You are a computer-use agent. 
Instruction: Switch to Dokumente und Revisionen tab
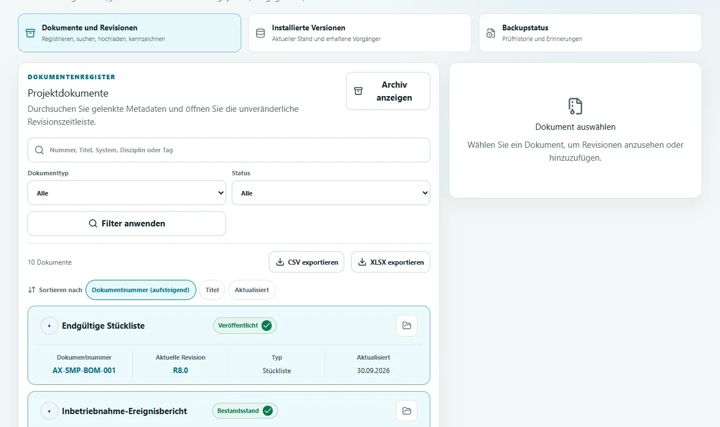coord(129,33)
